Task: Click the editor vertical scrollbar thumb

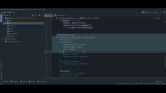Action: [165, 61]
